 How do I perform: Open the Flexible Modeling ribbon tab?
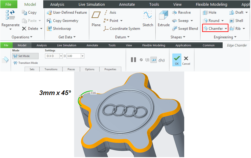[211, 4]
